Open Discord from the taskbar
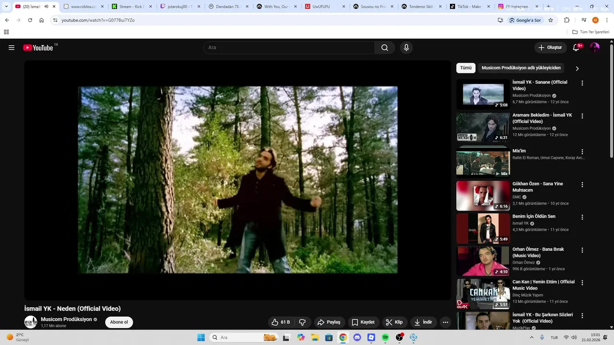614x345 pixels. 357,337
